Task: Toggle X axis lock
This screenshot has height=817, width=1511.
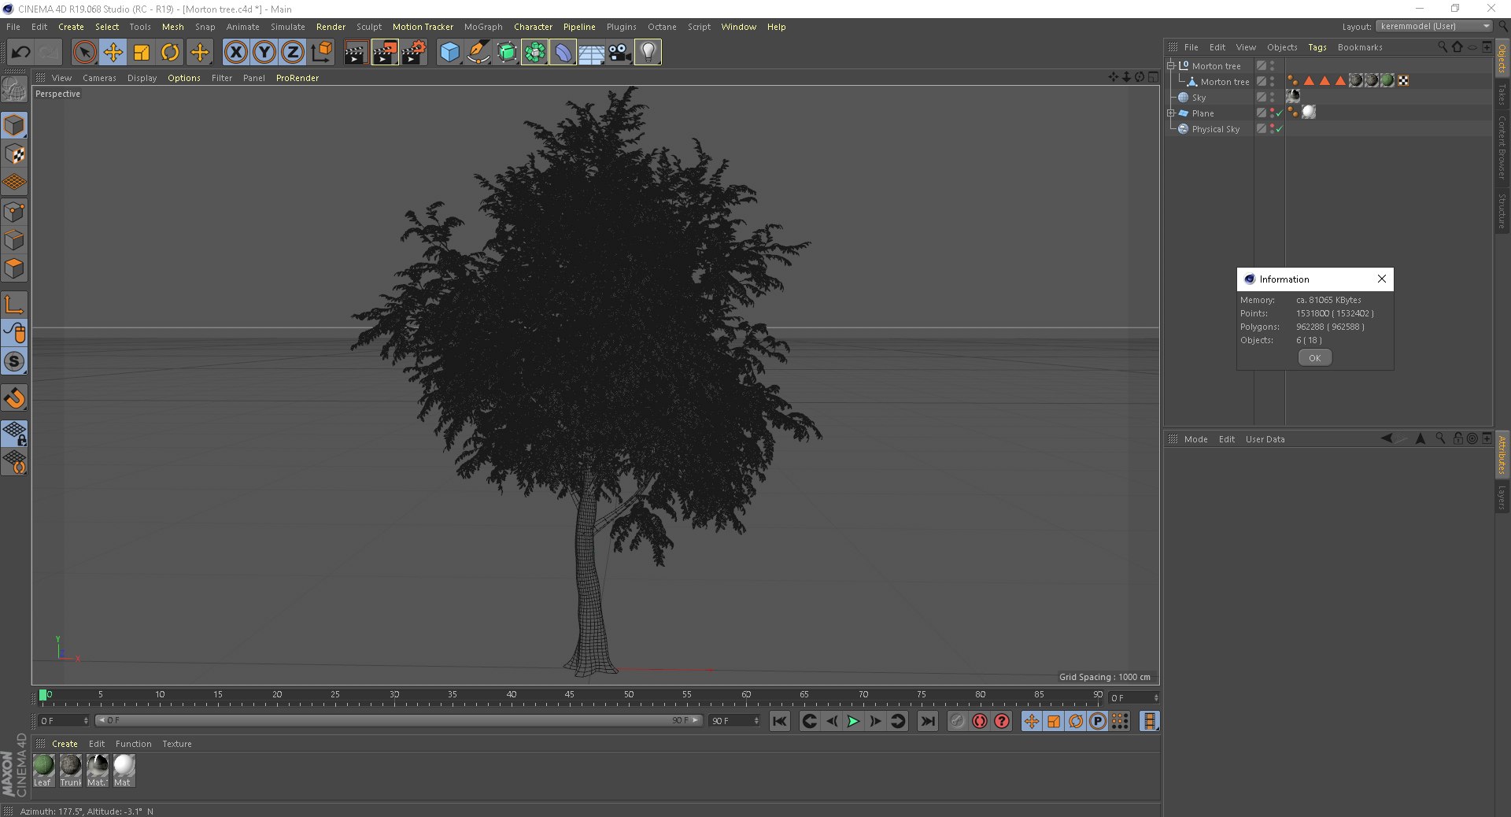Action: coord(235,53)
